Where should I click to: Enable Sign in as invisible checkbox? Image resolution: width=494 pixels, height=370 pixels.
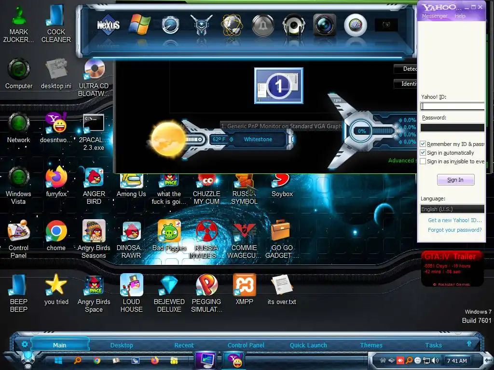click(423, 161)
